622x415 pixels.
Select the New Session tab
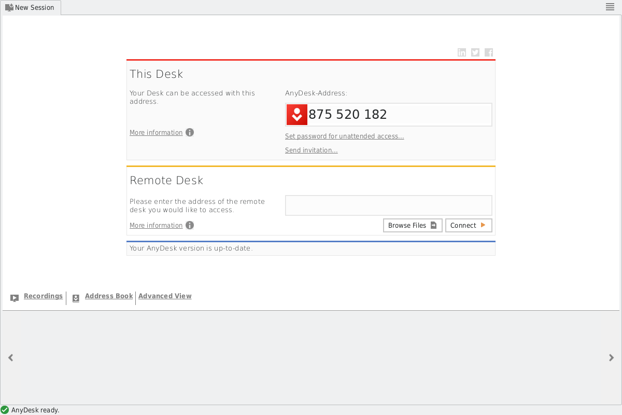click(x=30, y=7)
